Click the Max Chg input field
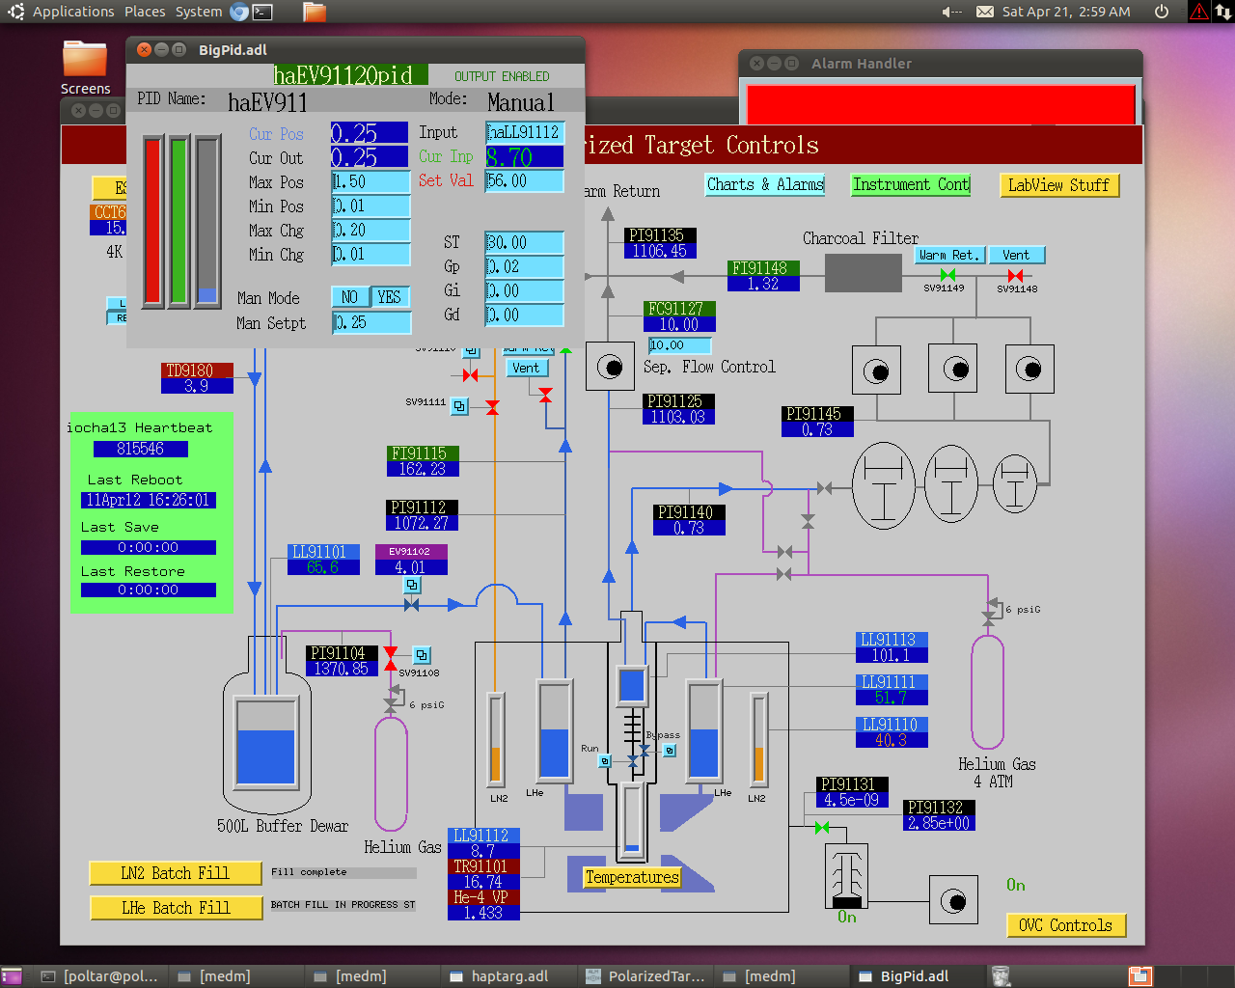 (x=370, y=230)
